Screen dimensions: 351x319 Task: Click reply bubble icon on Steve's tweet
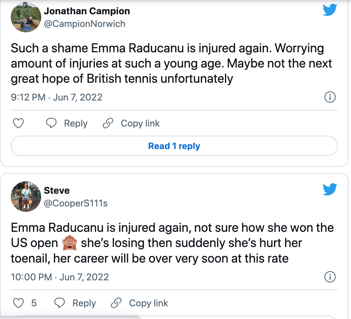(x=60, y=303)
